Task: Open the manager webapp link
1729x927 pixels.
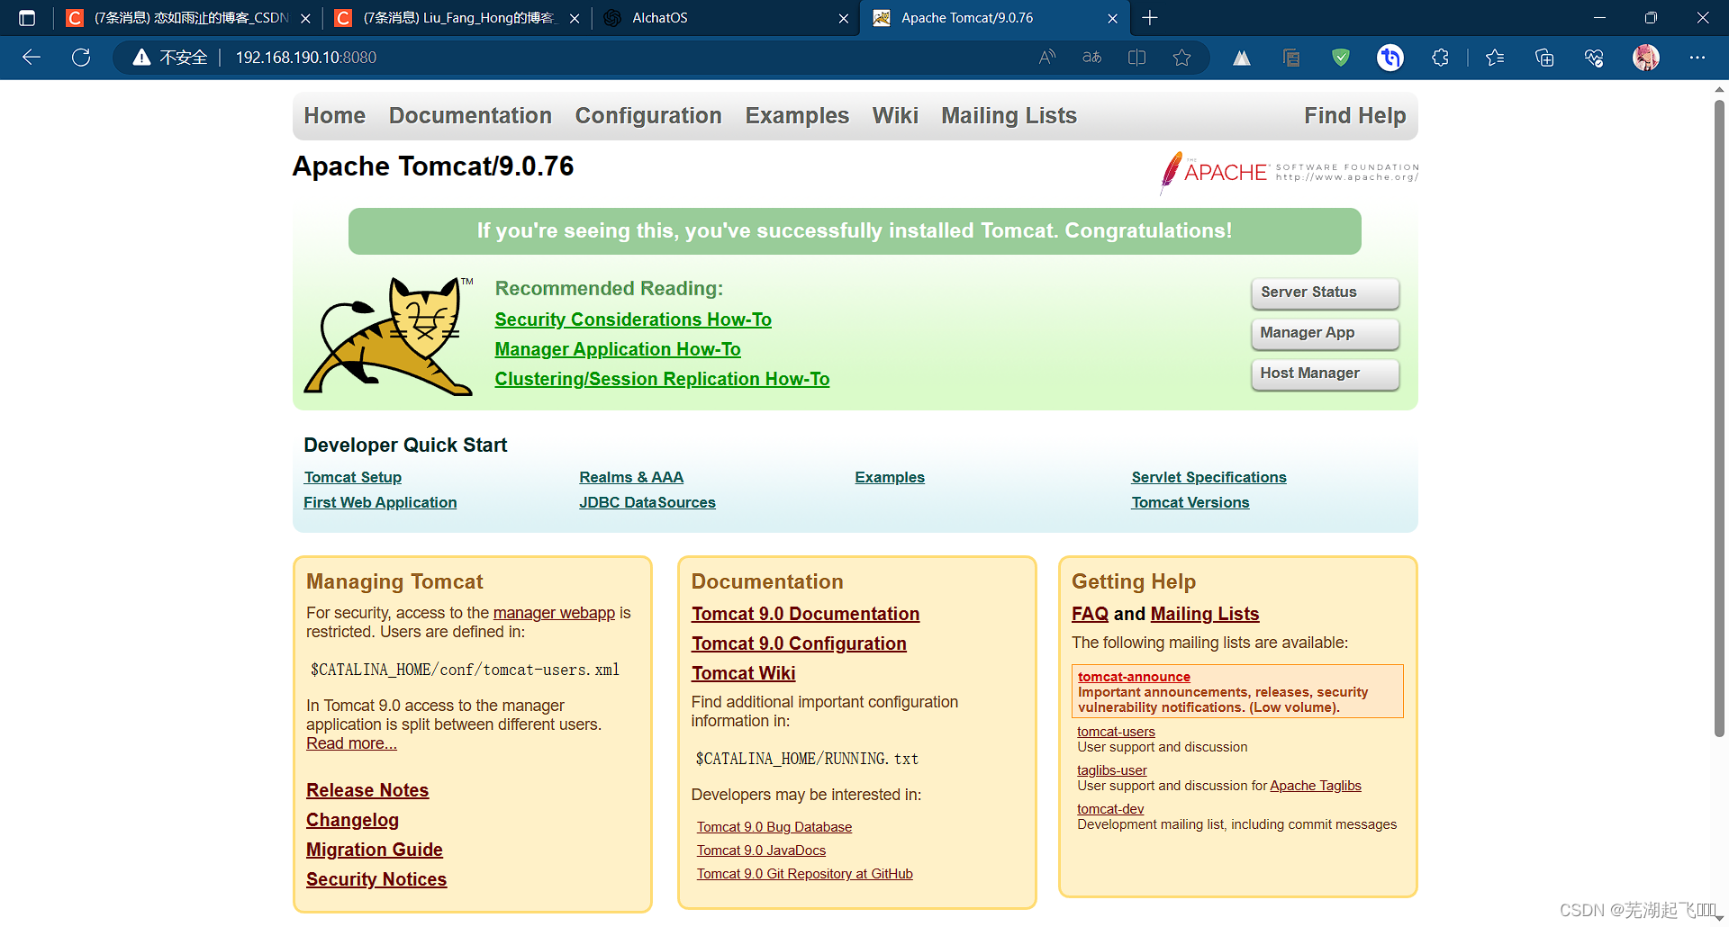Action: 554,613
